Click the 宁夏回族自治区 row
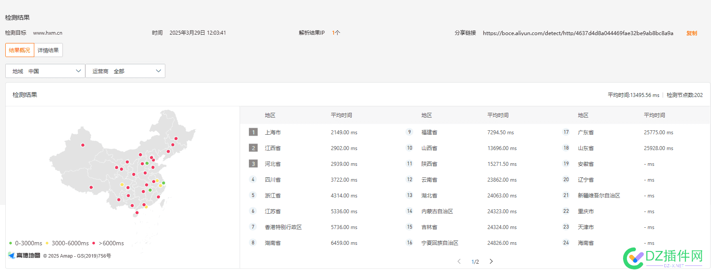This screenshot has height=276, width=711. tap(475, 243)
